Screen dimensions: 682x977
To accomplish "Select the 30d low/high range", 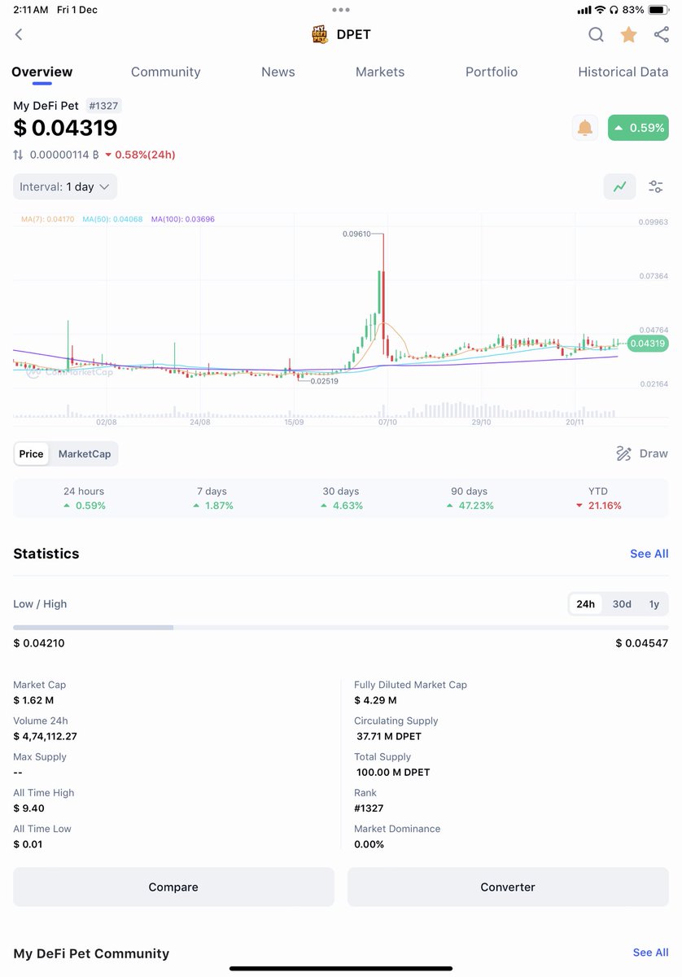I will click(x=622, y=604).
